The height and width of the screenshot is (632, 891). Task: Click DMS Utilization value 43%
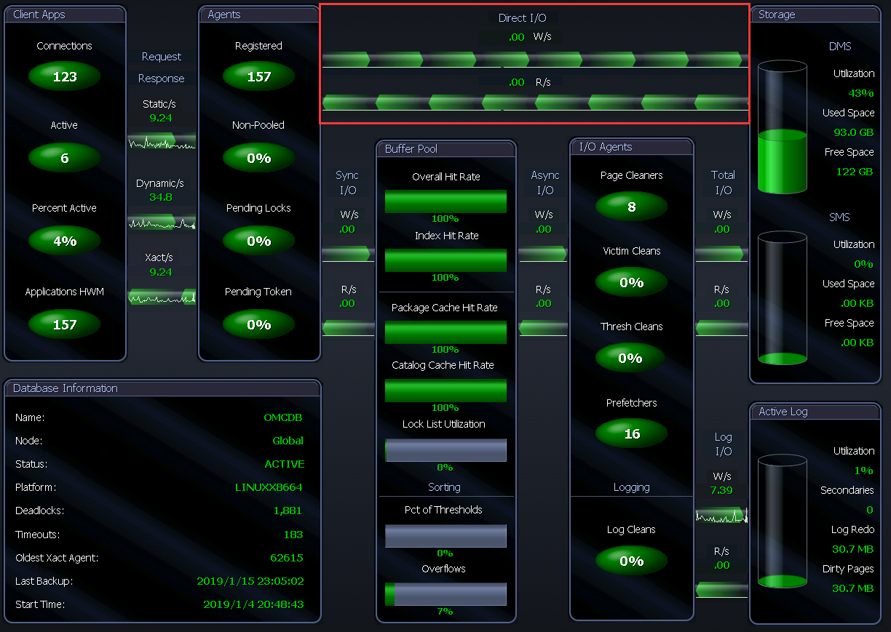861,93
